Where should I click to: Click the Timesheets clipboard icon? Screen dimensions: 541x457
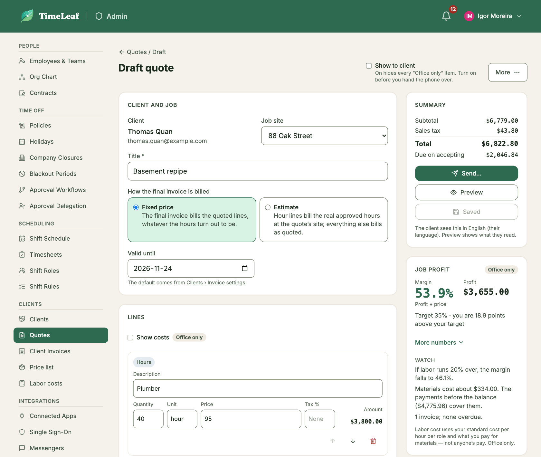tap(22, 255)
